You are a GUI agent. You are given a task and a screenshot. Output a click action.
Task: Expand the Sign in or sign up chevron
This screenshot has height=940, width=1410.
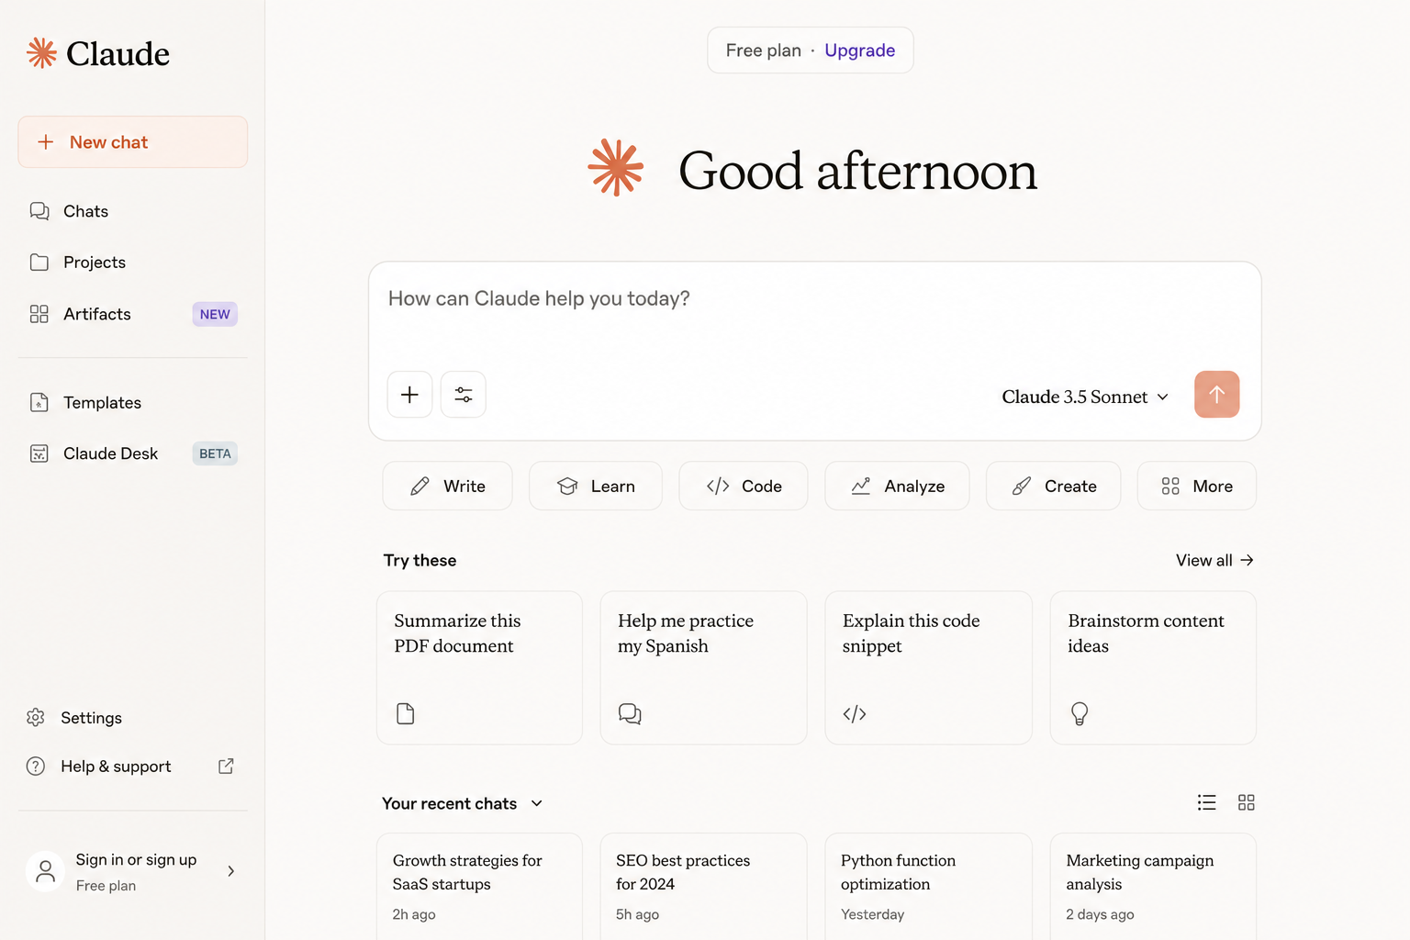click(230, 871)
